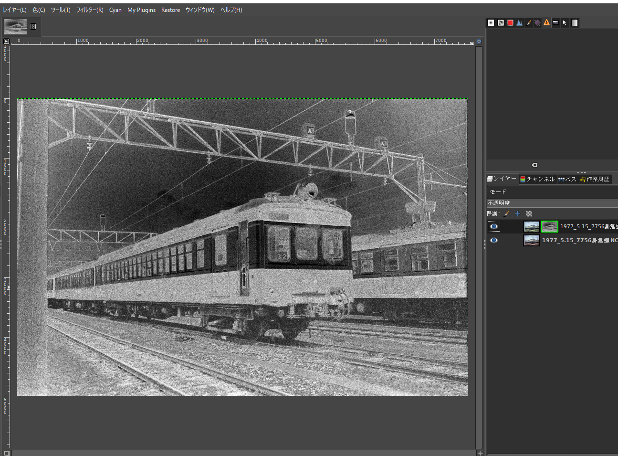Open the モード blend mode dropdown

(x=552, y=192)
